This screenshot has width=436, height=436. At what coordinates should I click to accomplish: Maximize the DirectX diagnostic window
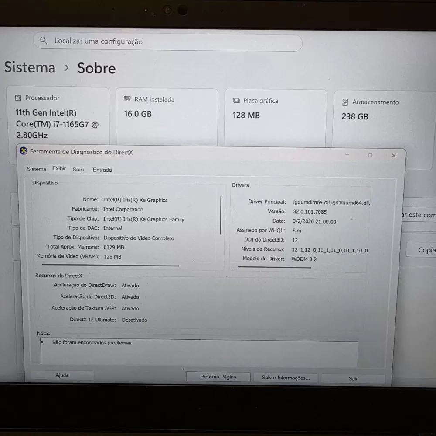370,155
